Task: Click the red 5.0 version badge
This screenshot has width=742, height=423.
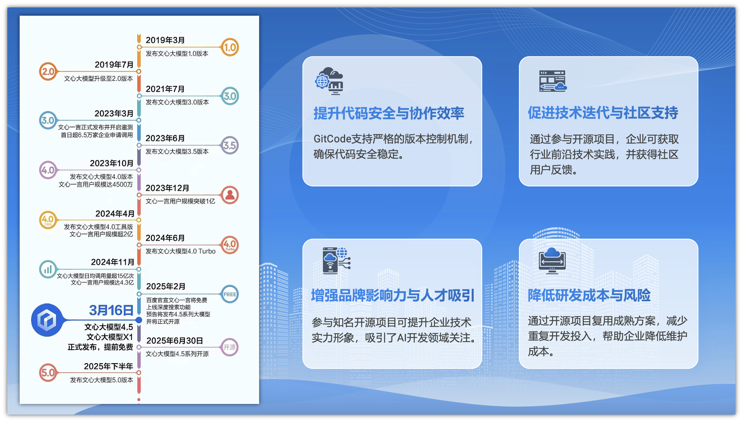Action: coord(48,373)
